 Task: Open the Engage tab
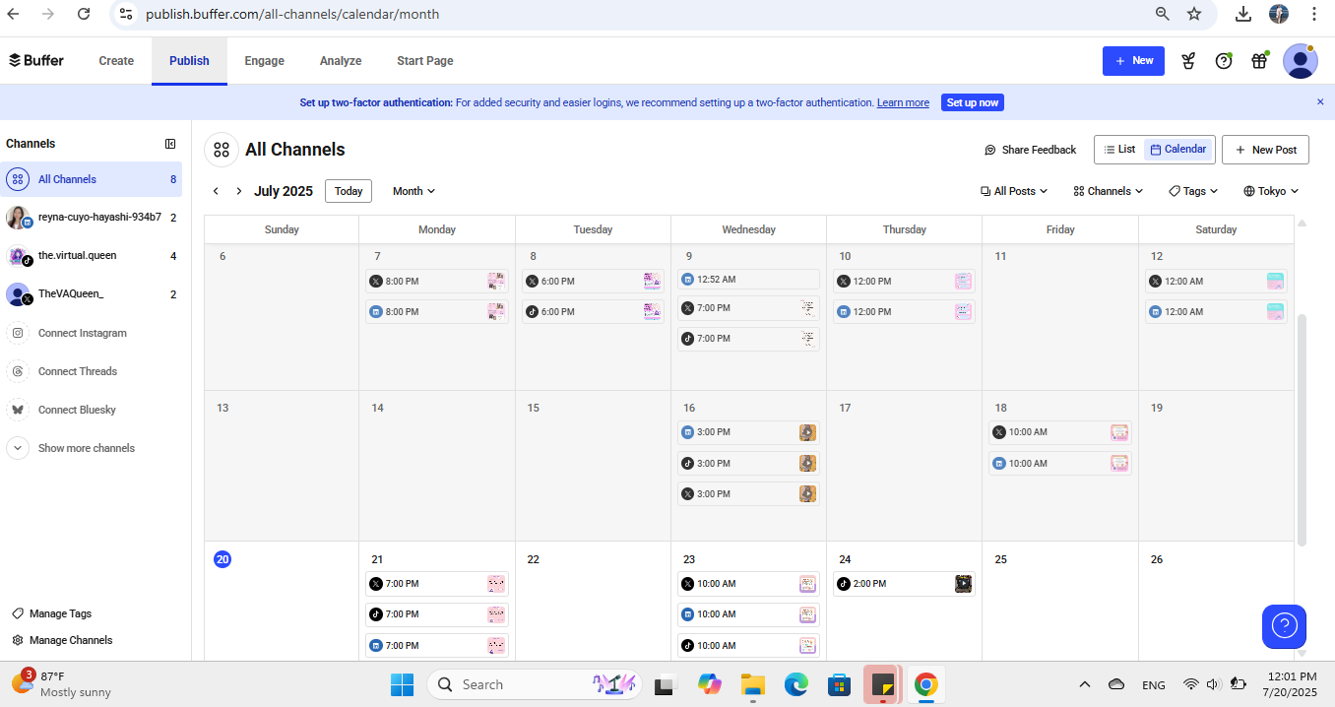tap(264, 61)
